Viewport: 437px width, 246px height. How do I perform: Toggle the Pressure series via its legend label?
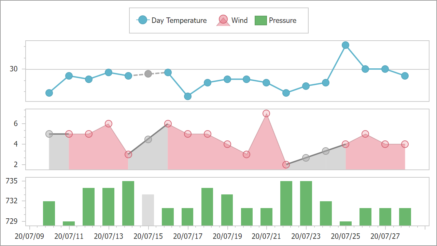[x=282, y=20]
